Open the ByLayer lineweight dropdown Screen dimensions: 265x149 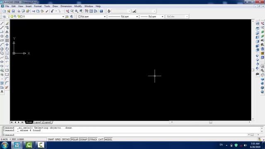pos(162,17)
